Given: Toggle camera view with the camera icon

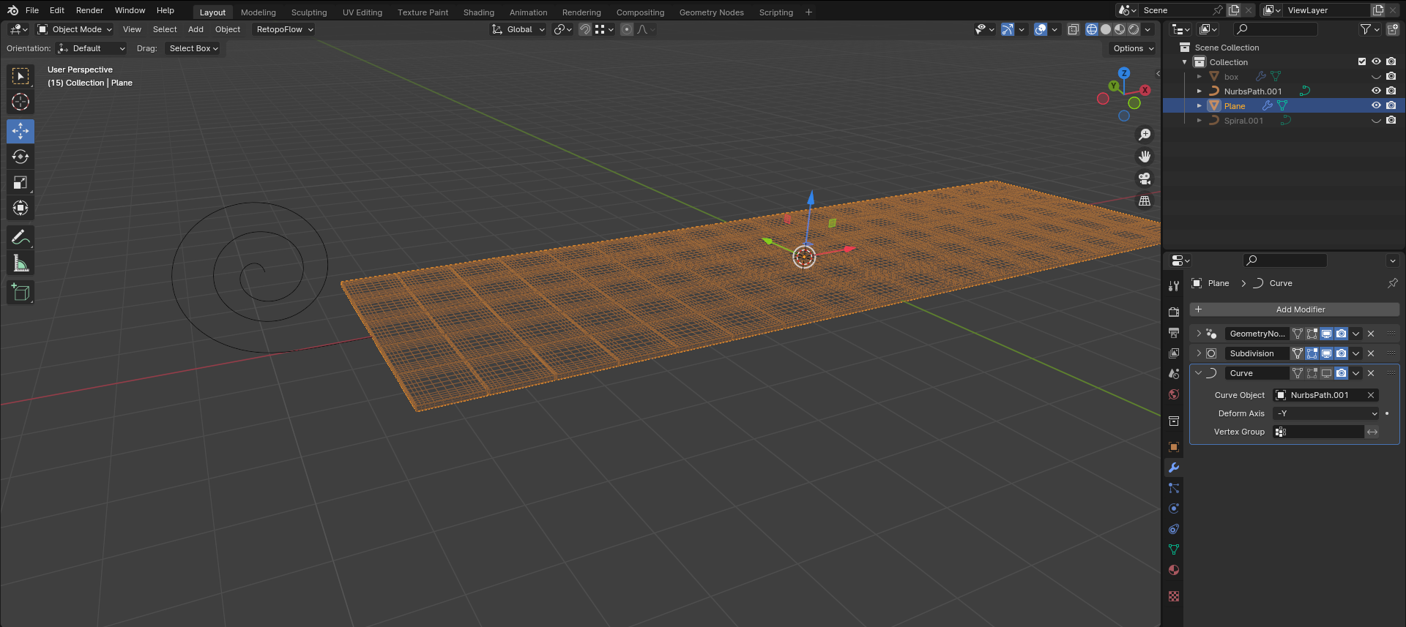Looking at the screenshot, I should (1145, 179).
